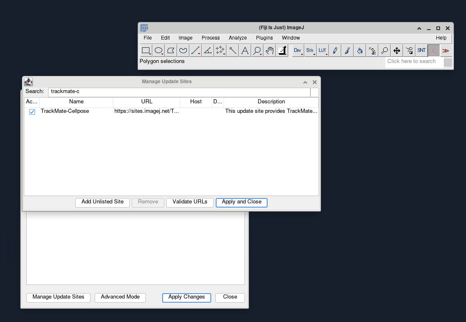466x322 pixels.
Task: Click the 'Click here to search' box
Action: pyautogui.click(x=414, y=61)
